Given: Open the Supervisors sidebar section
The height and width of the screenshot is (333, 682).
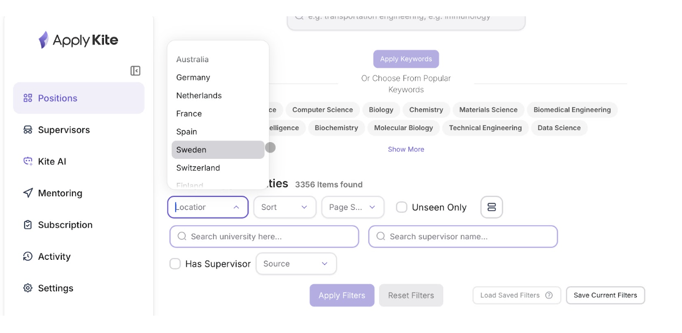Looking at the screenshot, I should [x=64, y=130].
